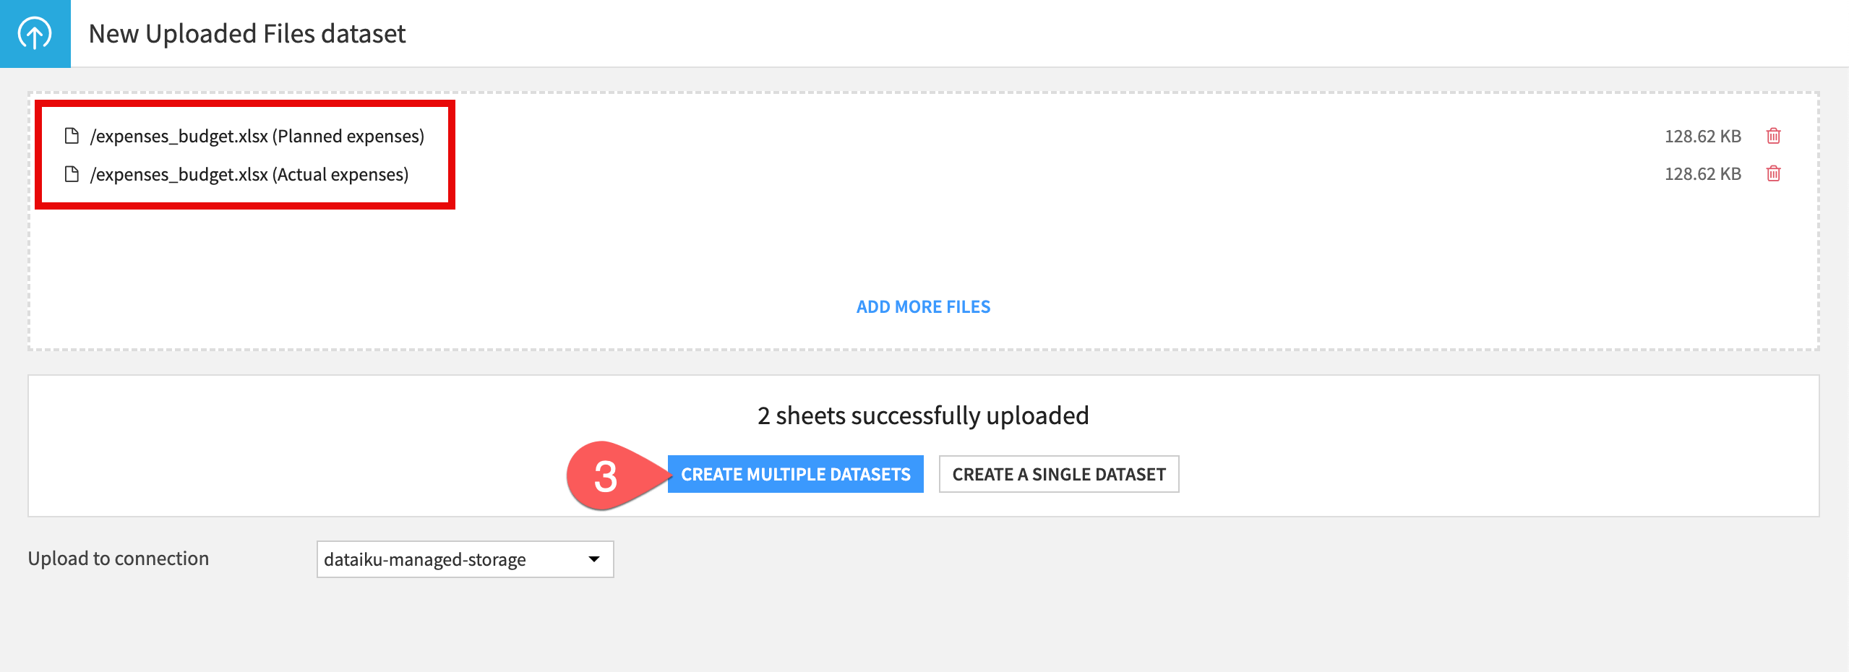
Task: Select the Planned expenses file entry
Action: tap(257, 135)
